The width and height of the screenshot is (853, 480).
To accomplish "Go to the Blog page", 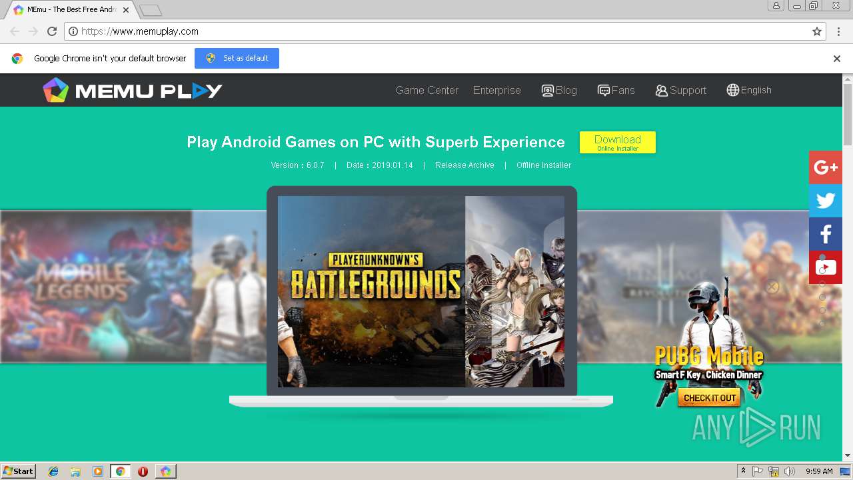I will point(559,90).
